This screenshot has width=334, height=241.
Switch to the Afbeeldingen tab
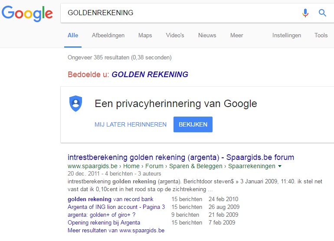pos(108,36)
